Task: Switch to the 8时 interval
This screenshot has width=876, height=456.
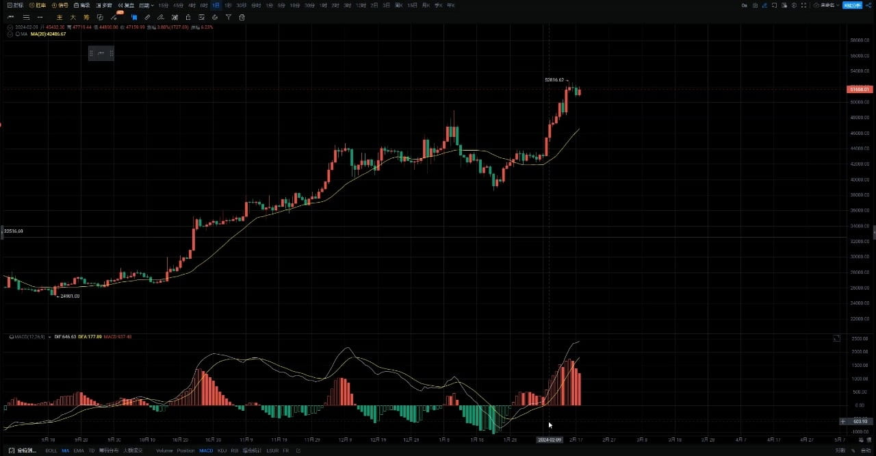Action: 204,5
